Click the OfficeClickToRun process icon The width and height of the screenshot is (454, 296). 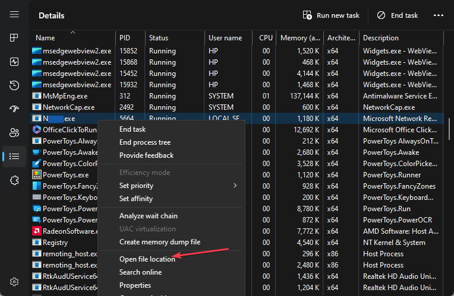click(x=36, y=130)
